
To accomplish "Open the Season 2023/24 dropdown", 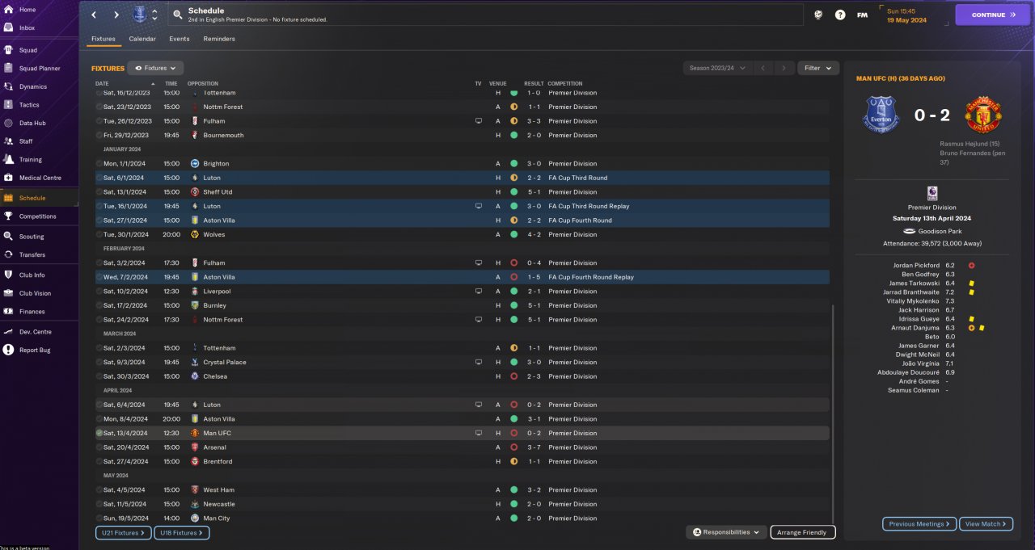I will (717, 69).
